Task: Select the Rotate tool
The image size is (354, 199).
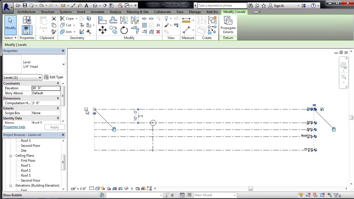Action: tap(124, 30)
